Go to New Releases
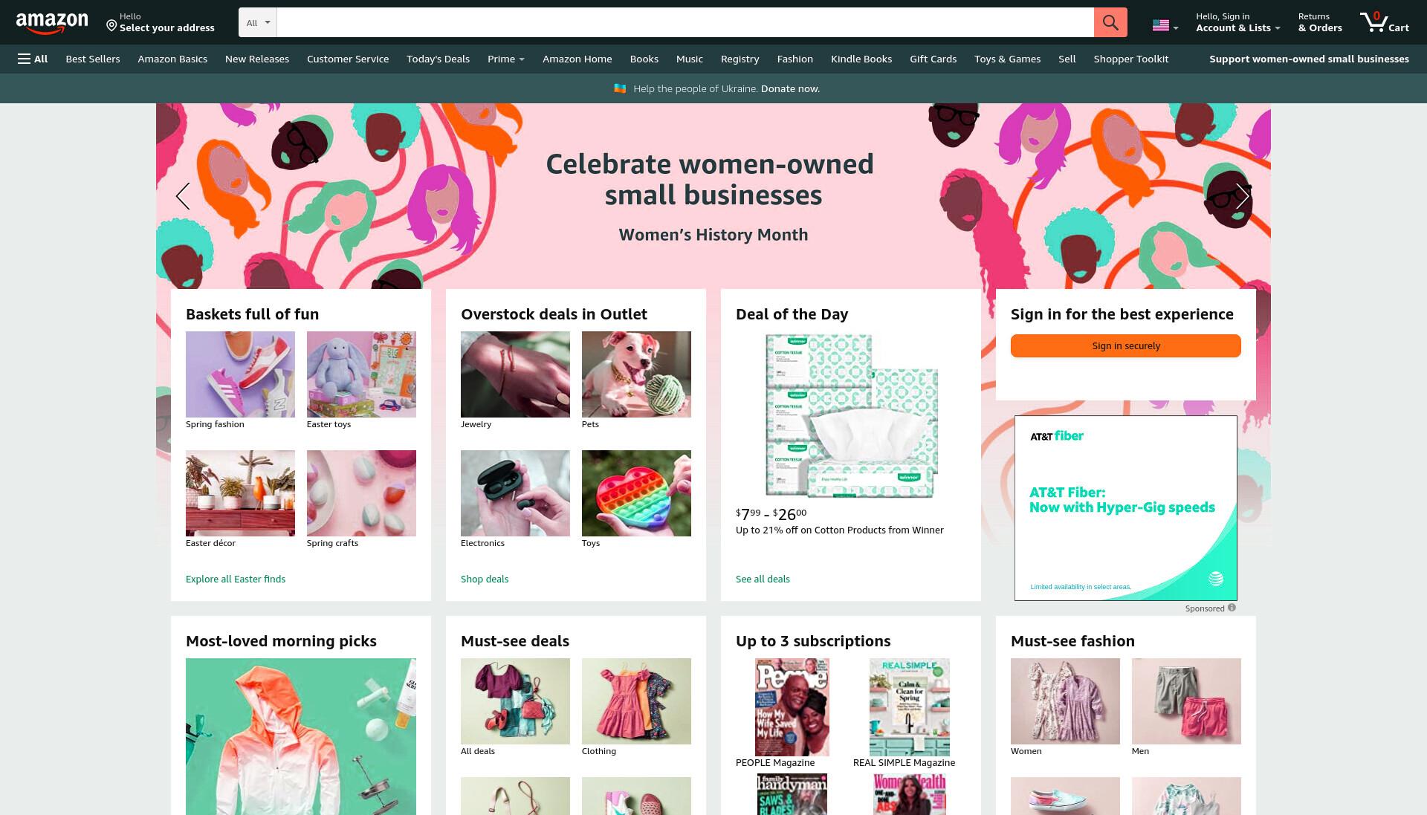 (x=257, y=59)
